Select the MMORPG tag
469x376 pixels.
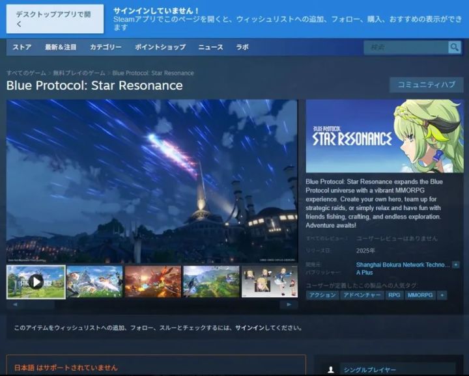(420, 295)
